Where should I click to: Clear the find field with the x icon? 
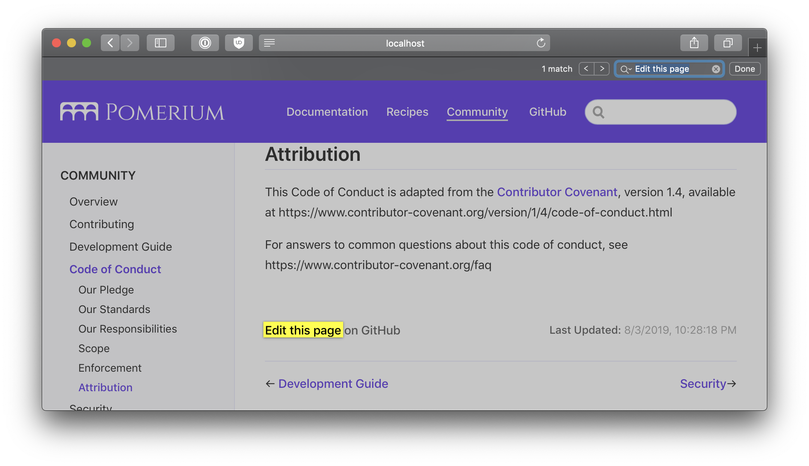coord(716,69)
